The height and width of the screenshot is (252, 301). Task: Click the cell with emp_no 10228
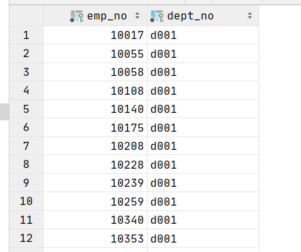click(x=95, y=165)
